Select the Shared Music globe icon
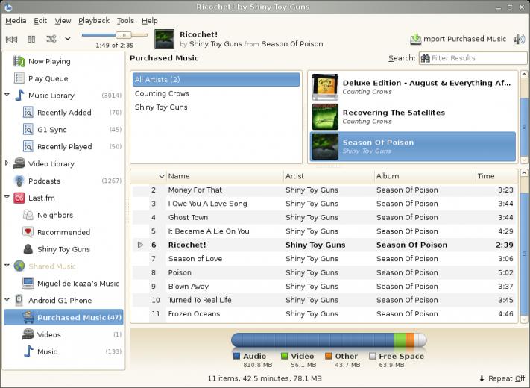 [x=19, y=266]
